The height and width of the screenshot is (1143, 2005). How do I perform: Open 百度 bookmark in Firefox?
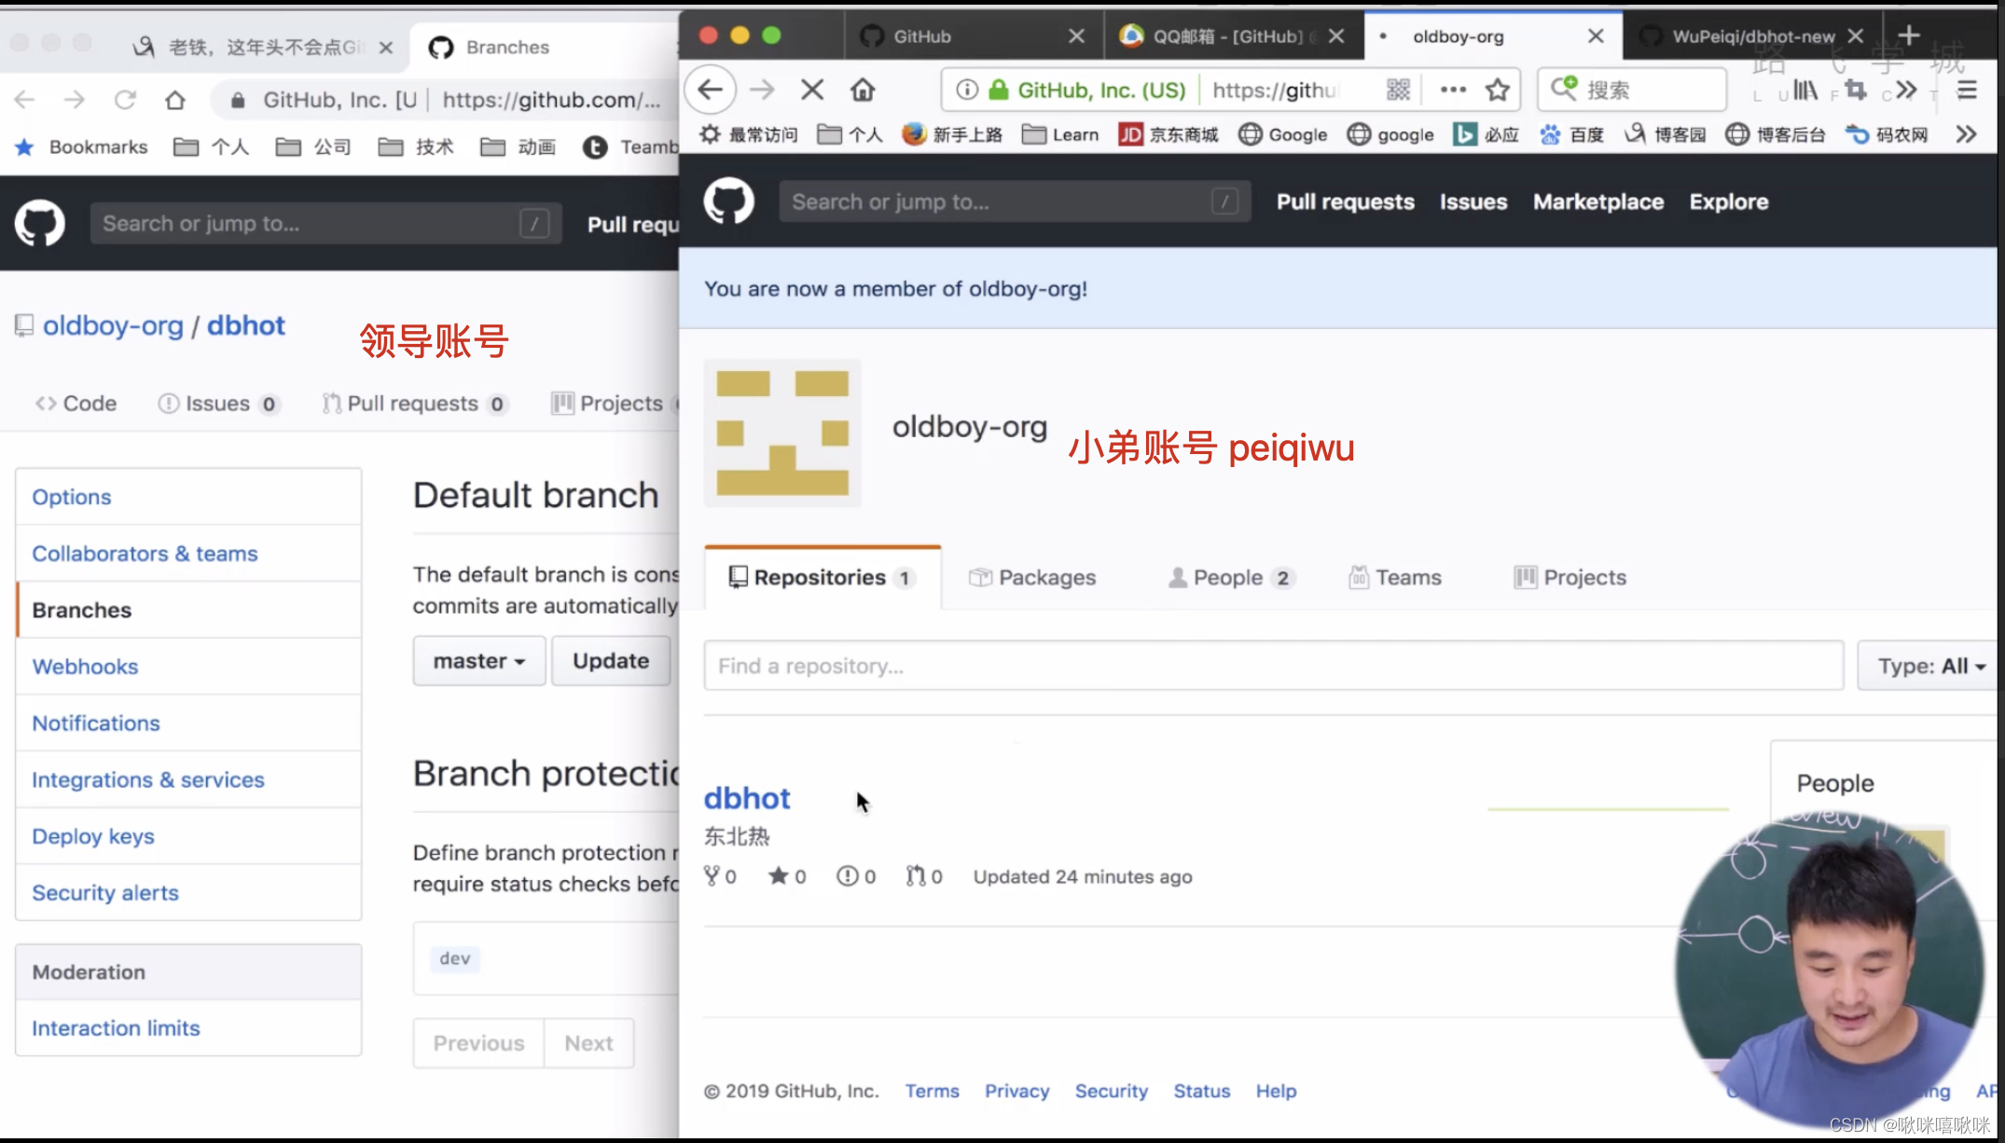(x=1571, y=134)
